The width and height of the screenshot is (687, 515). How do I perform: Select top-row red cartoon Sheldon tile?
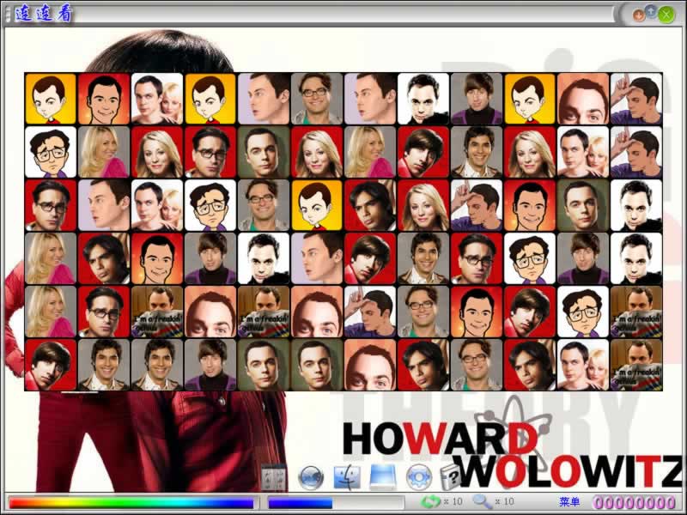(104, 99)
